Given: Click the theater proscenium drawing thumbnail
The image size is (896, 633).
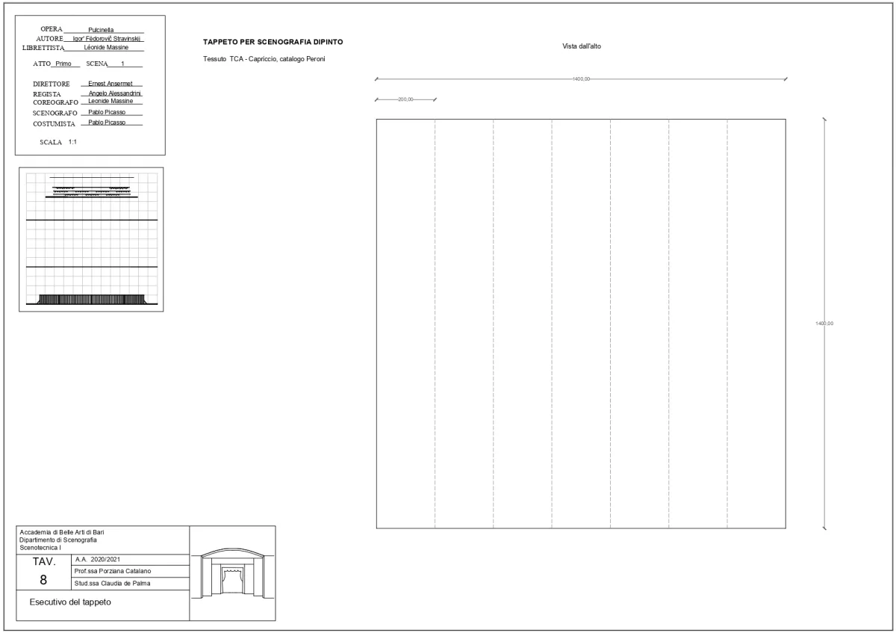Looking at the screenshot, I should [x=233, y=573].
